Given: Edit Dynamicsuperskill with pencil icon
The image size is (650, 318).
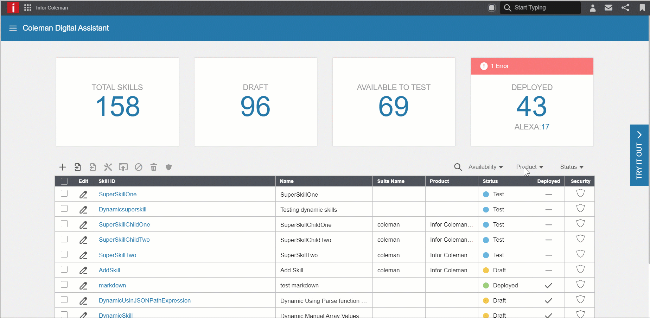Looking at the screenshot, I should 83,209.
